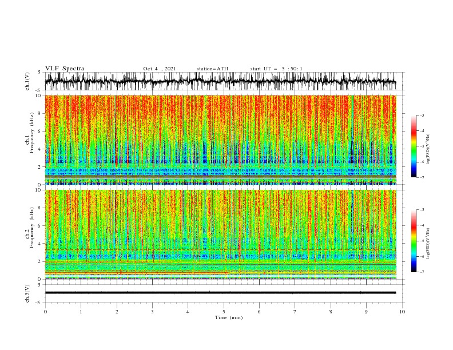Click the "Time (min)" x-axis label
453x350 pixels.
click(229, 317)
